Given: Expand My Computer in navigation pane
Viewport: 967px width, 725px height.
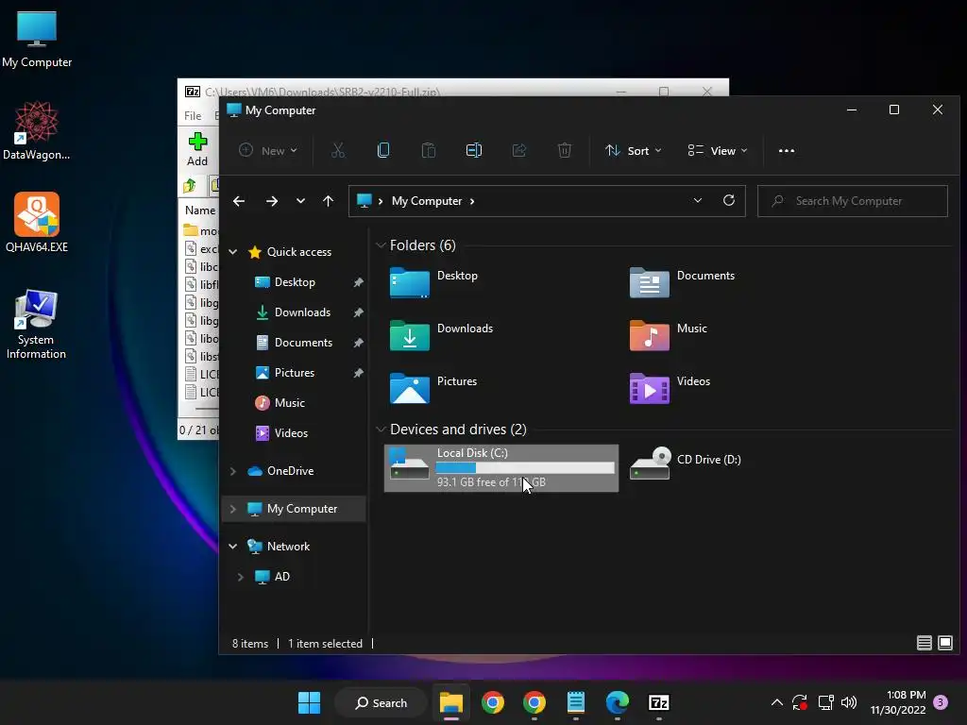Looking at the screenshot, I should 232,509.
